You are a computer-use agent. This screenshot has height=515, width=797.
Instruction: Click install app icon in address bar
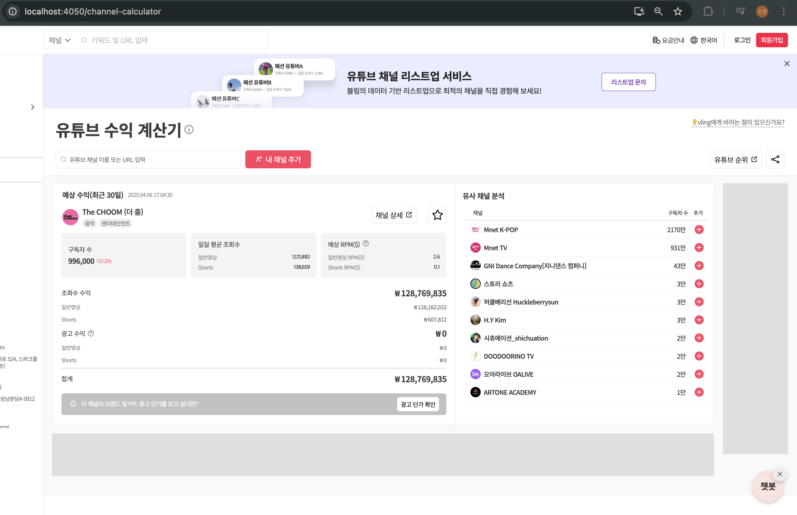pos(639,11)
